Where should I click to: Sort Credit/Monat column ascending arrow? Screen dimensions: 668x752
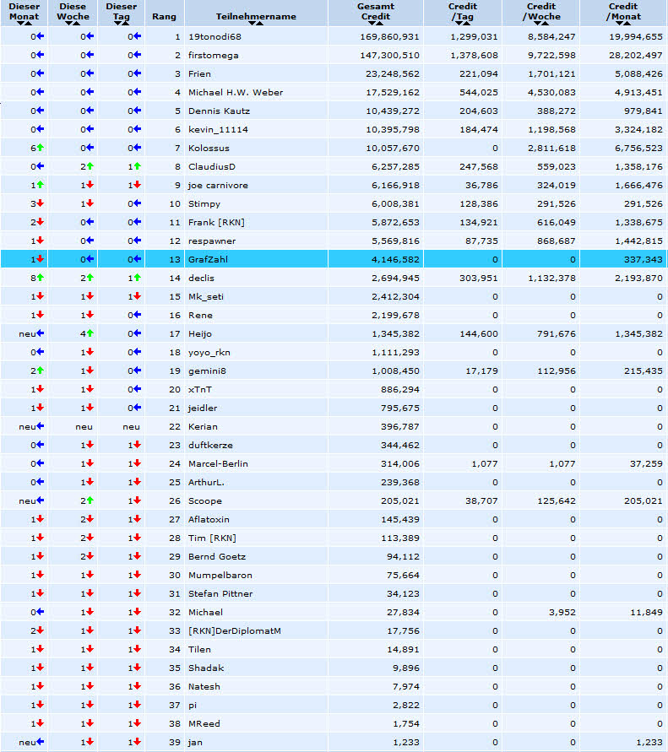click(627, 23)
